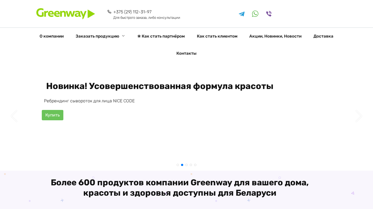Open the О компании menu item
373x209 pixels.
[52, 36]
